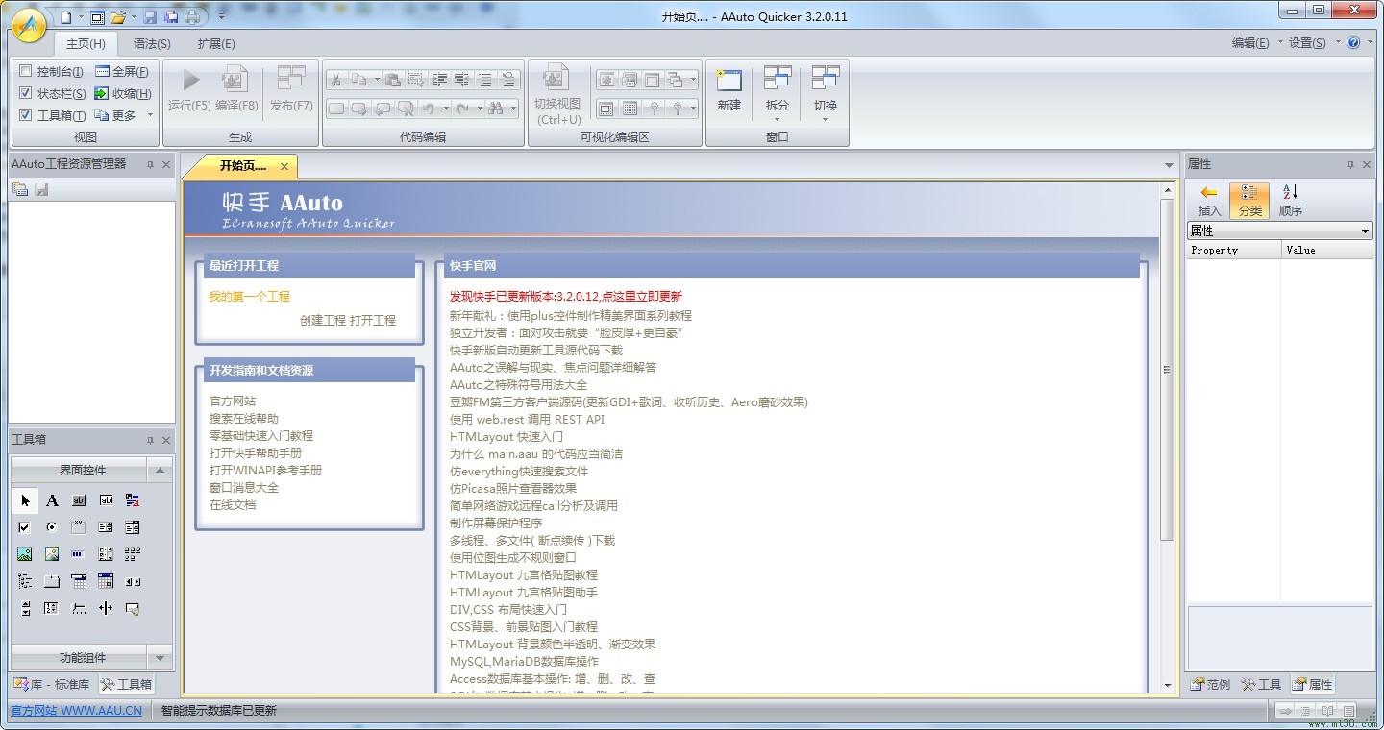The height and width of the screenshot is (730, 1384).
Task: Pick the checkbox control in the toolbox
Action: tap(25, 527)
